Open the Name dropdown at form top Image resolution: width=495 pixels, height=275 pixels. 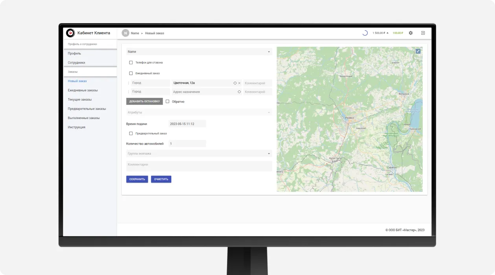click(199, 52)
